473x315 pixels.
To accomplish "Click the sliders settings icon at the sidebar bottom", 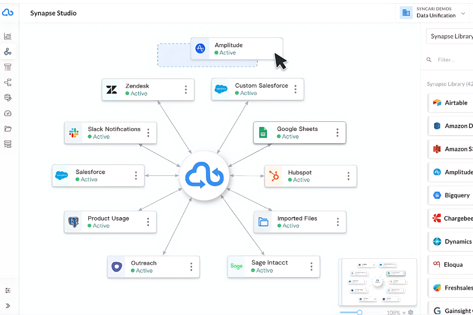I will coord(8,290).
